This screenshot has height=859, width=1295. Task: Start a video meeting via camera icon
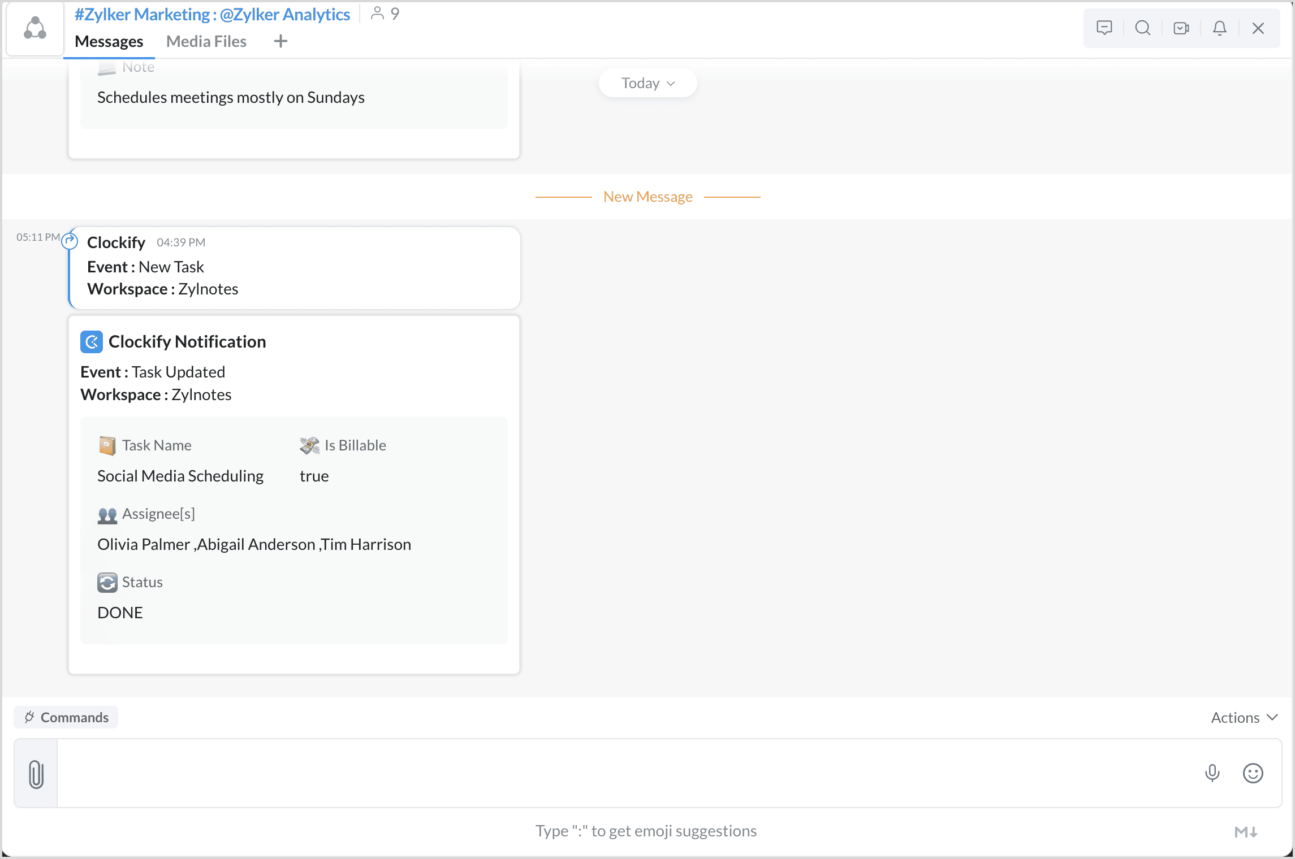coord(1181,28)
